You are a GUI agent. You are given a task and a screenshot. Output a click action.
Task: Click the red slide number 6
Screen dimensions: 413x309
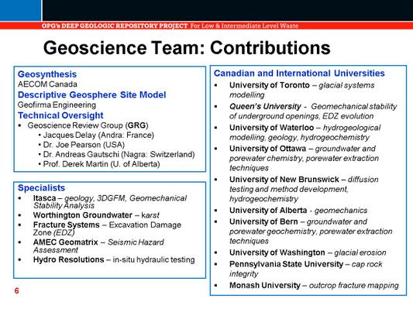[17, 290]
